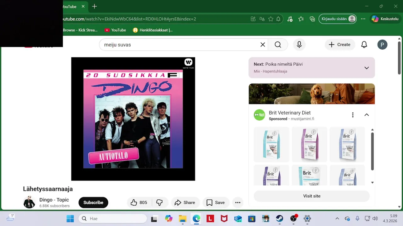Open McAfee from taskbar
The width and height of the screenshot is (403, 226).
click(x=224, y=218)
